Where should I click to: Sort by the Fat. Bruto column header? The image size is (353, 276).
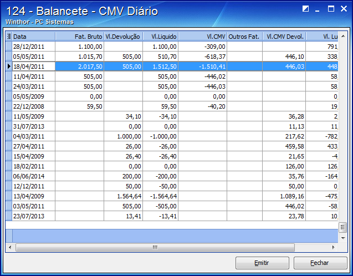pos(79,37)
